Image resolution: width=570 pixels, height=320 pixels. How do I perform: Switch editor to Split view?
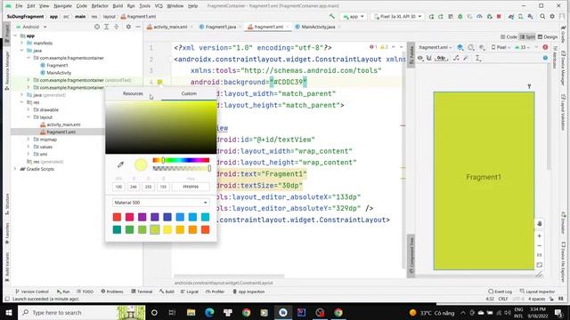click(x=527, y=37)
